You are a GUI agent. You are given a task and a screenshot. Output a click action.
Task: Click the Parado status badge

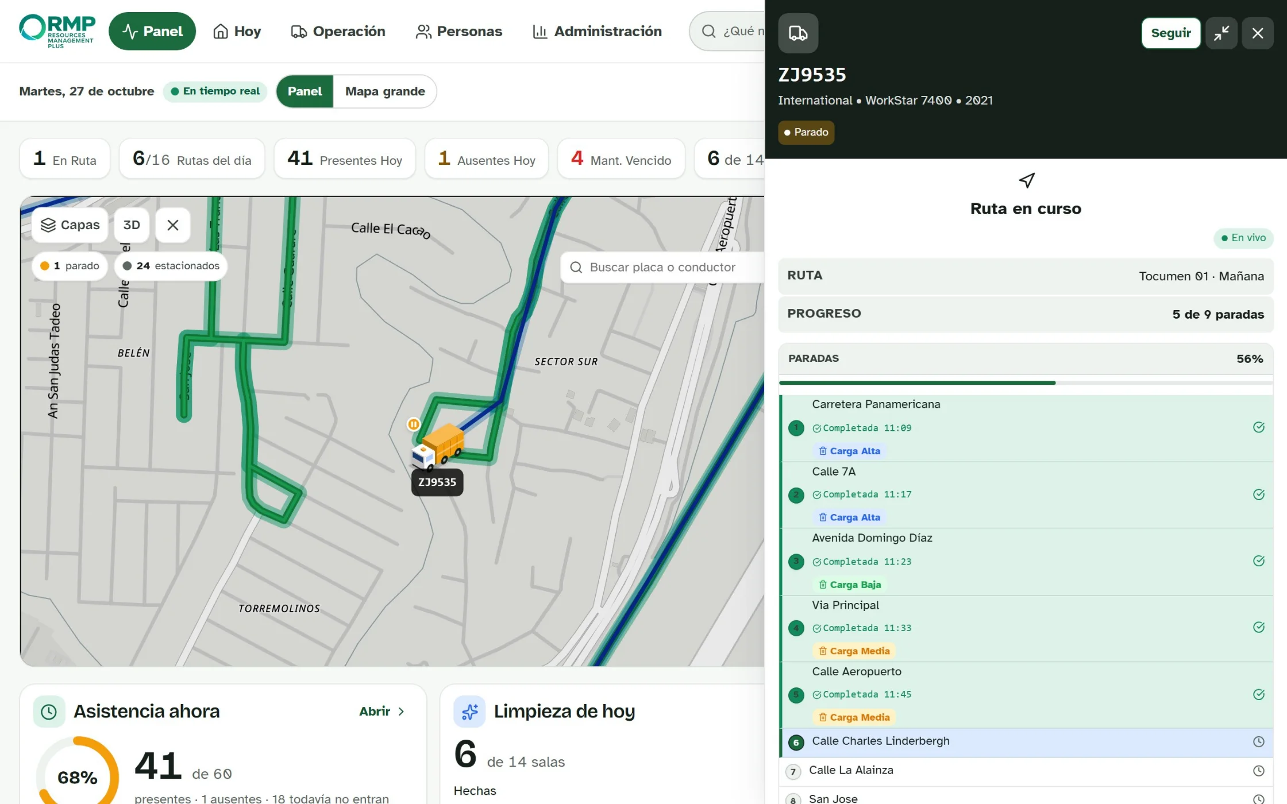point(806,133)
